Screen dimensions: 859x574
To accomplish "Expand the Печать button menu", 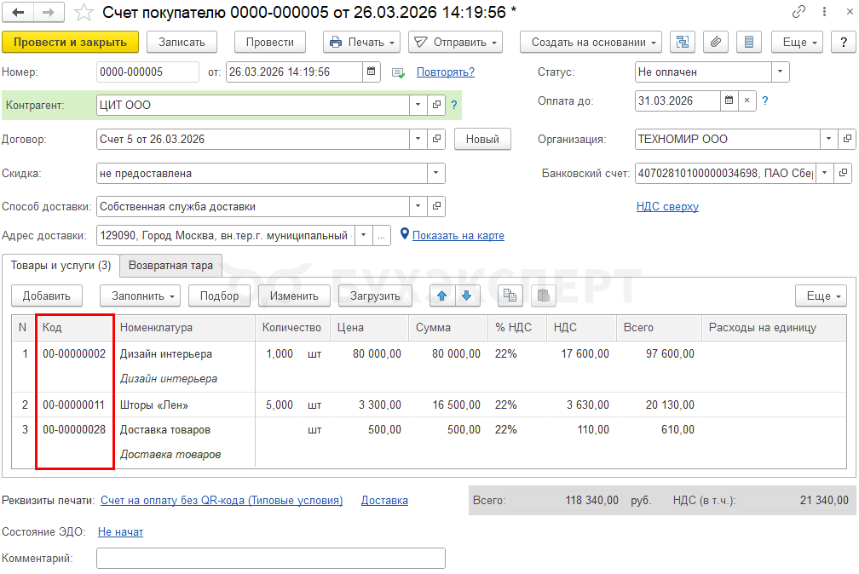I will (x=362, y=42).
